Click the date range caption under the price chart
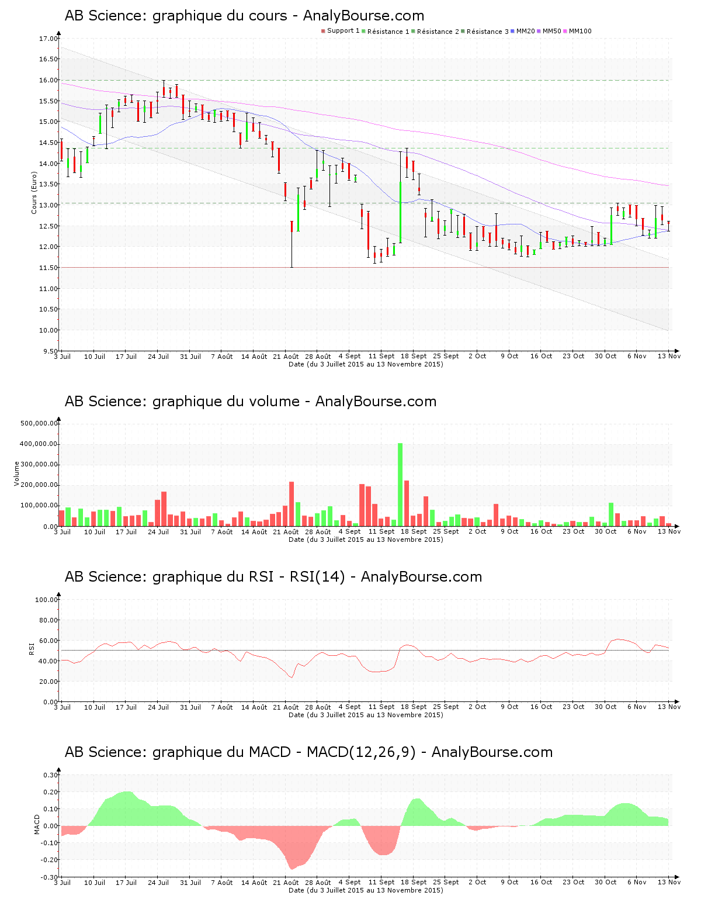This screenshot has height=906, width=701. tap(366, 364)
